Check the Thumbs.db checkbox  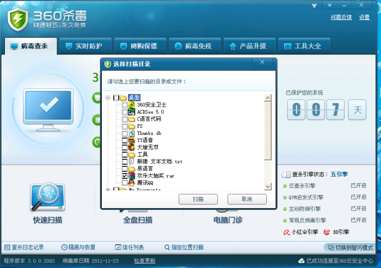coord(125,133)
